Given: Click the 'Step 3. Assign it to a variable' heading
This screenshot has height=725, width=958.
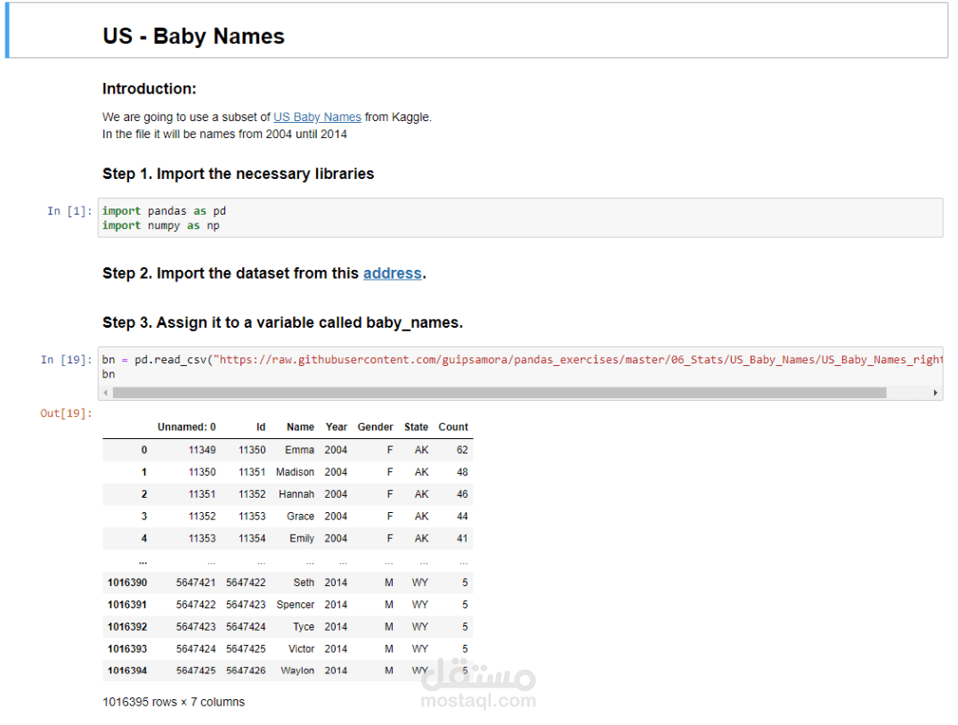Looking at the screenshot, I should click(283, 322).
